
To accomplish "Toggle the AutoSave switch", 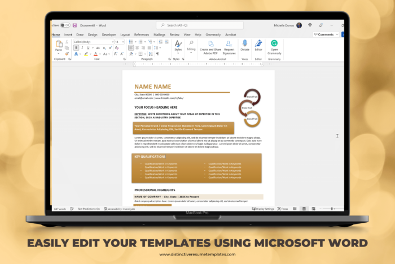I will coord(65,25).
